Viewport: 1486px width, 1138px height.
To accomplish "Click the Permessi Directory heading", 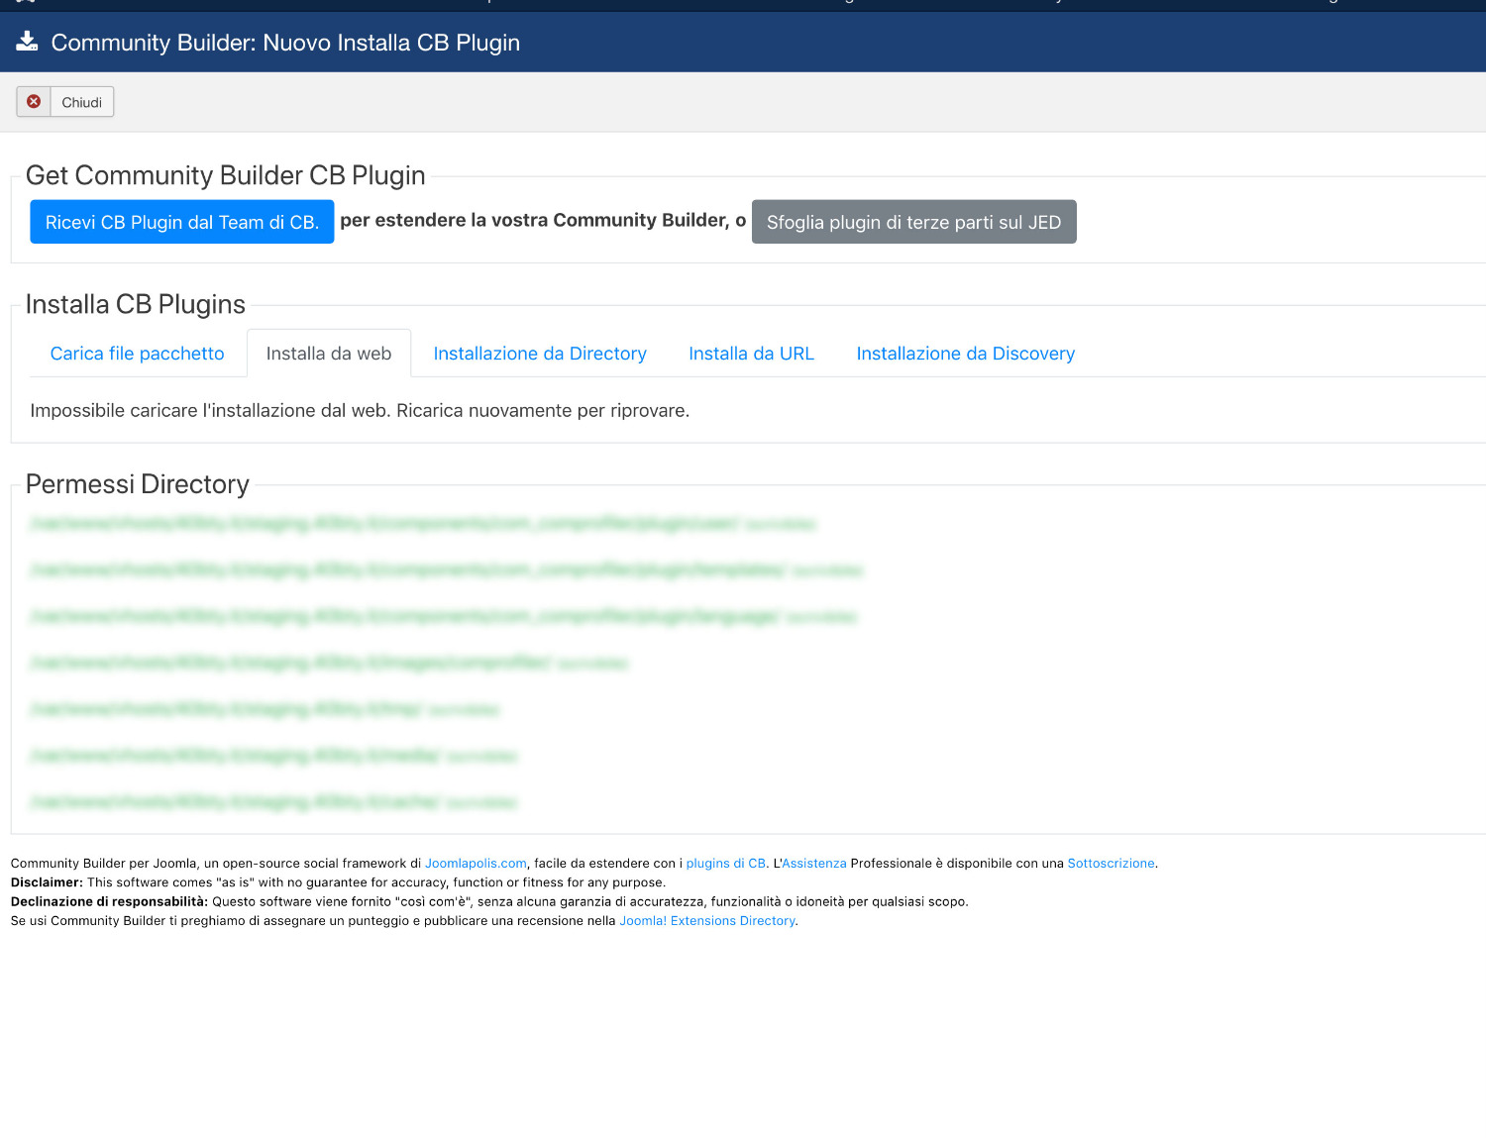I will click(138, 484).
